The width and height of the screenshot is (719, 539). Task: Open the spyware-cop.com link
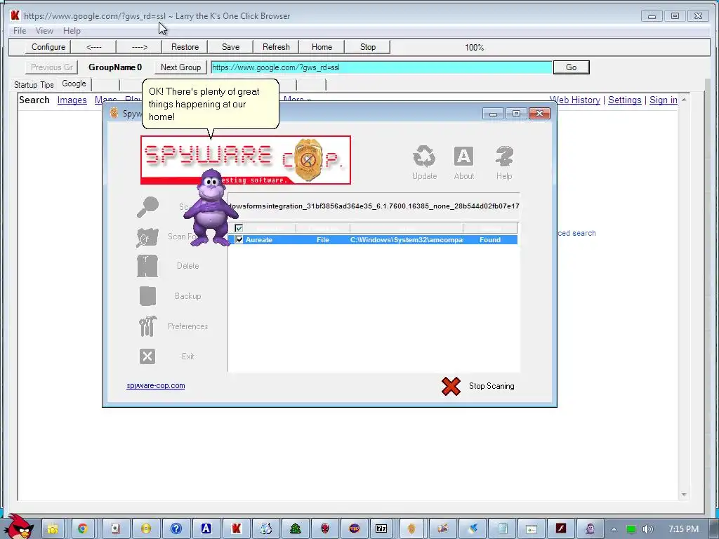[x=156, y=386]
